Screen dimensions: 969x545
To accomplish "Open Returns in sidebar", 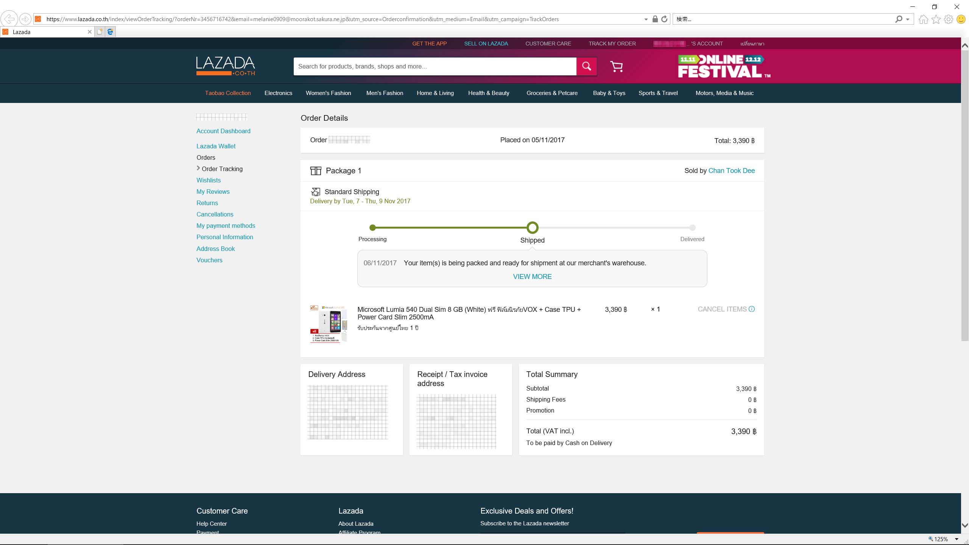I will 207,203.
